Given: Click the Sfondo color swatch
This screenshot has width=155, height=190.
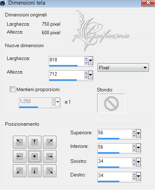Looking at the screenshot, I should 111,103.
